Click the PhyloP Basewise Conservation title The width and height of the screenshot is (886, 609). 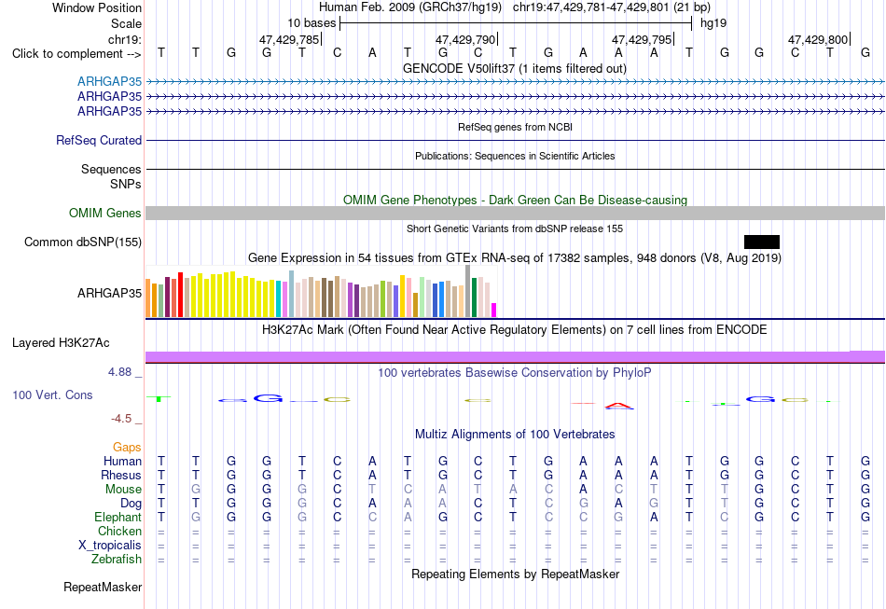tap(515, 373)
